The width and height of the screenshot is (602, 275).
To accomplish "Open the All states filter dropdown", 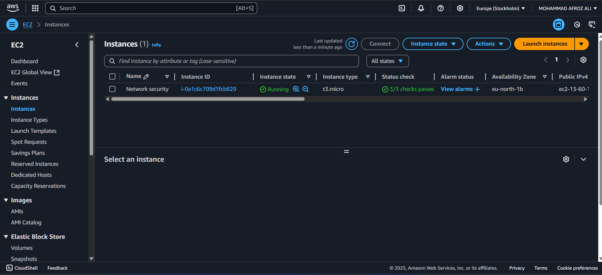I will coord(387,61).
